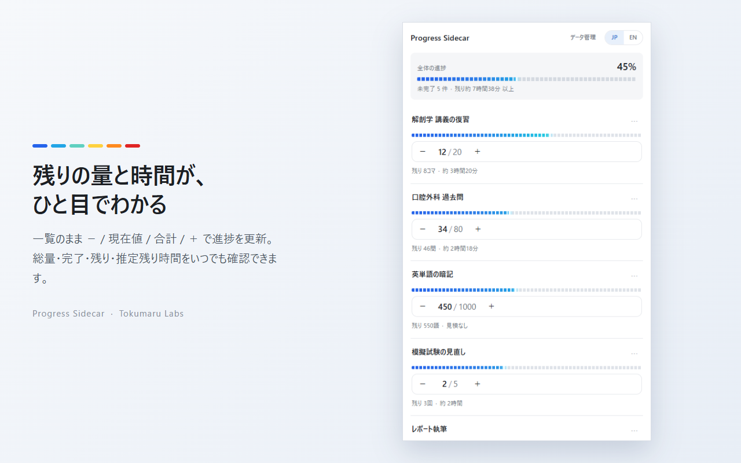Click the 残り 3回・約 2時間 text
This screenshot has width=741, height=463.
pyautogui.click(x=437, y=403)
